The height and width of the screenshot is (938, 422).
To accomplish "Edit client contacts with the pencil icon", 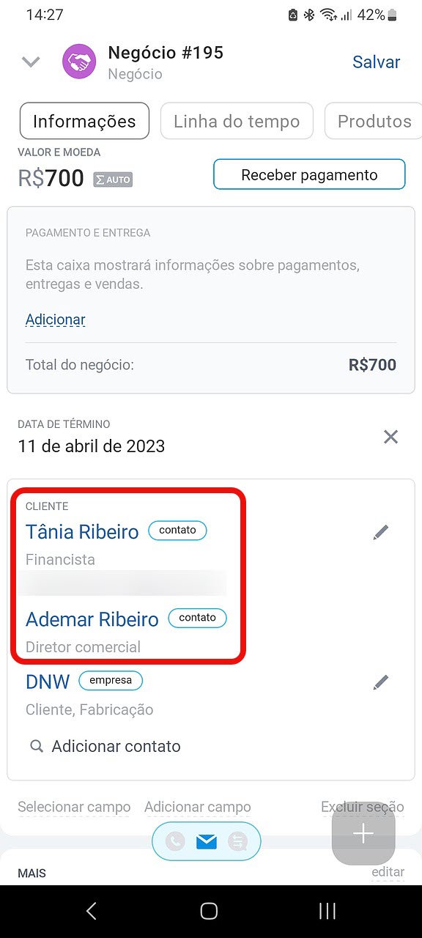I will click(x=380, y=533).
